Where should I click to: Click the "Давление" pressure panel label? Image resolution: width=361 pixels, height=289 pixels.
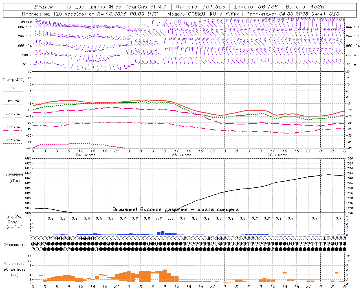tap(15, 174)
